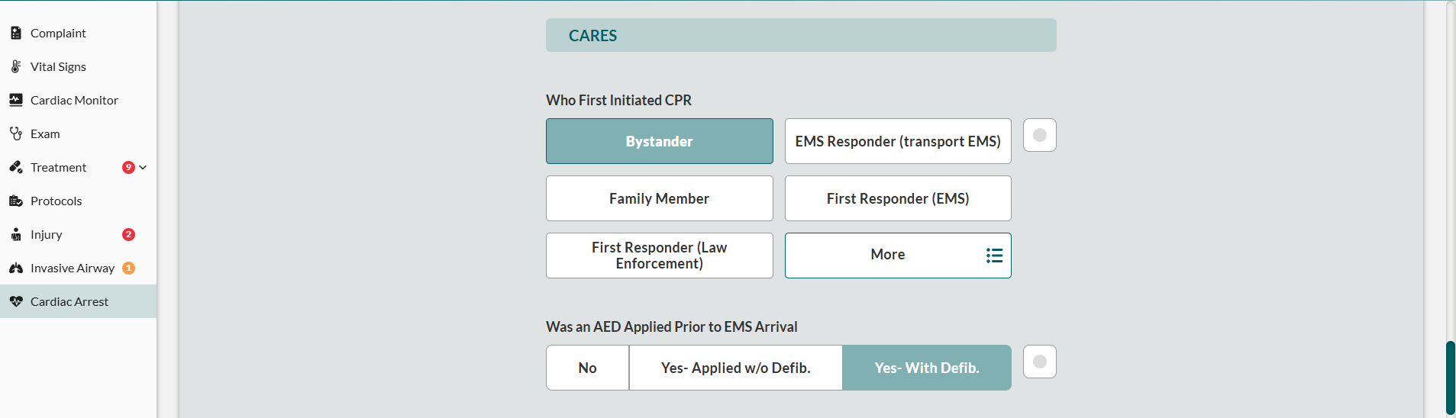Click the page vertical scrollbar thumb
The height and width of the screenshot is (418, 1456).
1450,378
